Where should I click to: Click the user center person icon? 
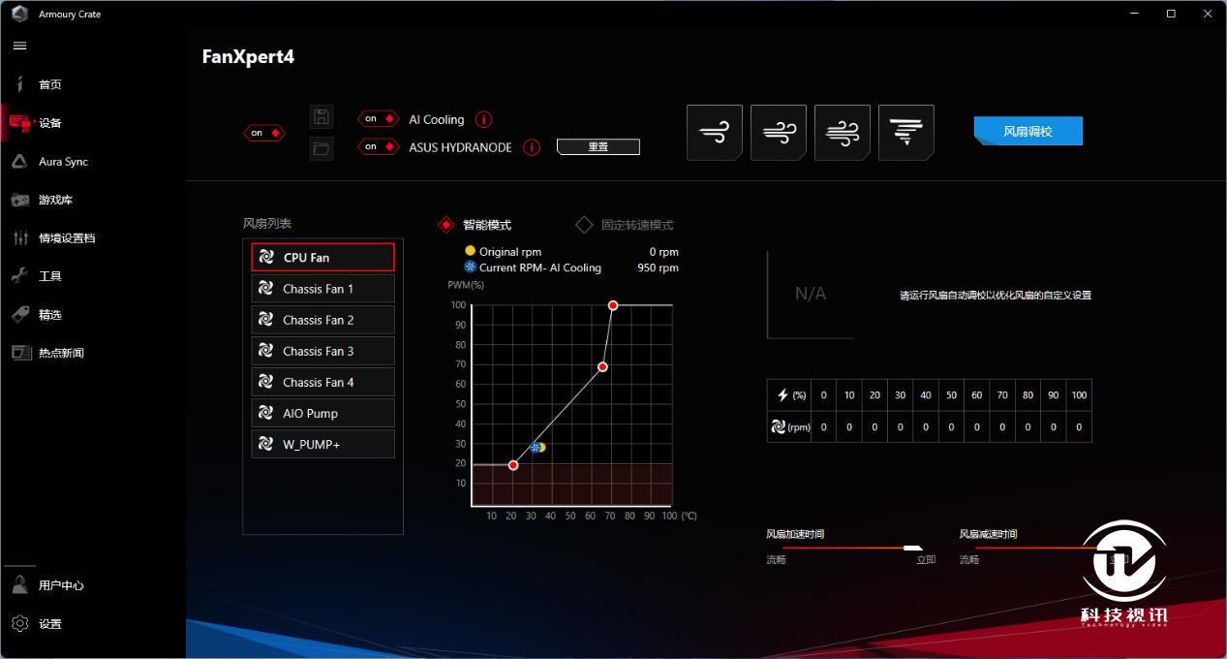pyautogui.click(x=19, y=585)
